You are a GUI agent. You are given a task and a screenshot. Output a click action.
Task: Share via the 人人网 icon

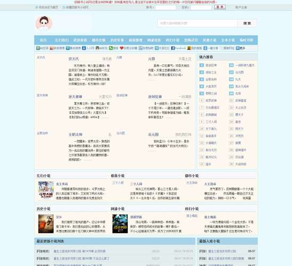(x=84, y=48)
